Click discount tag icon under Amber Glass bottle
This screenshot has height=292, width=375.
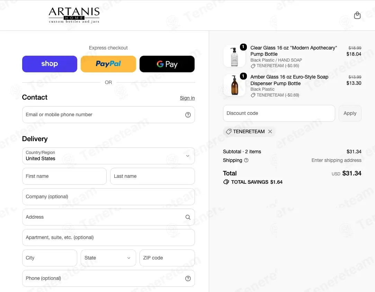[x=253, y=95]
